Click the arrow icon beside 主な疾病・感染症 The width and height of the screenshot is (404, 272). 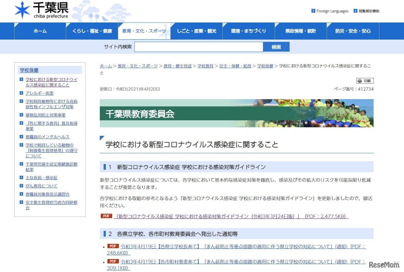pyautogui.click(x=22, y=178)
